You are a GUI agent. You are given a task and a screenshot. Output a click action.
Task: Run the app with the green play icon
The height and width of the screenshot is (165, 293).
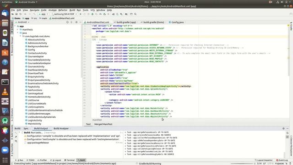[81, 14]
